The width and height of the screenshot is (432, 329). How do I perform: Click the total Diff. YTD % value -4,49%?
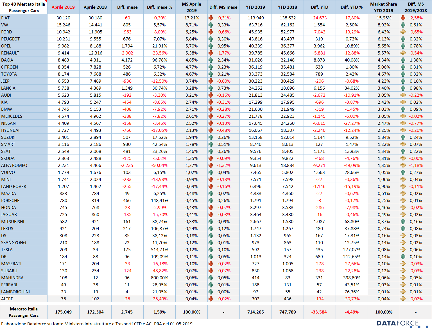(352, 312)
